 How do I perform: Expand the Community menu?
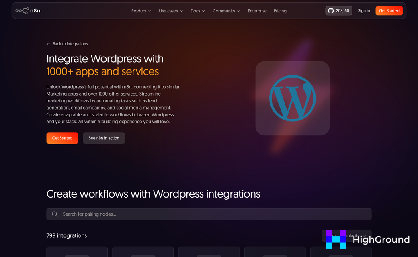tap(226, 11)
